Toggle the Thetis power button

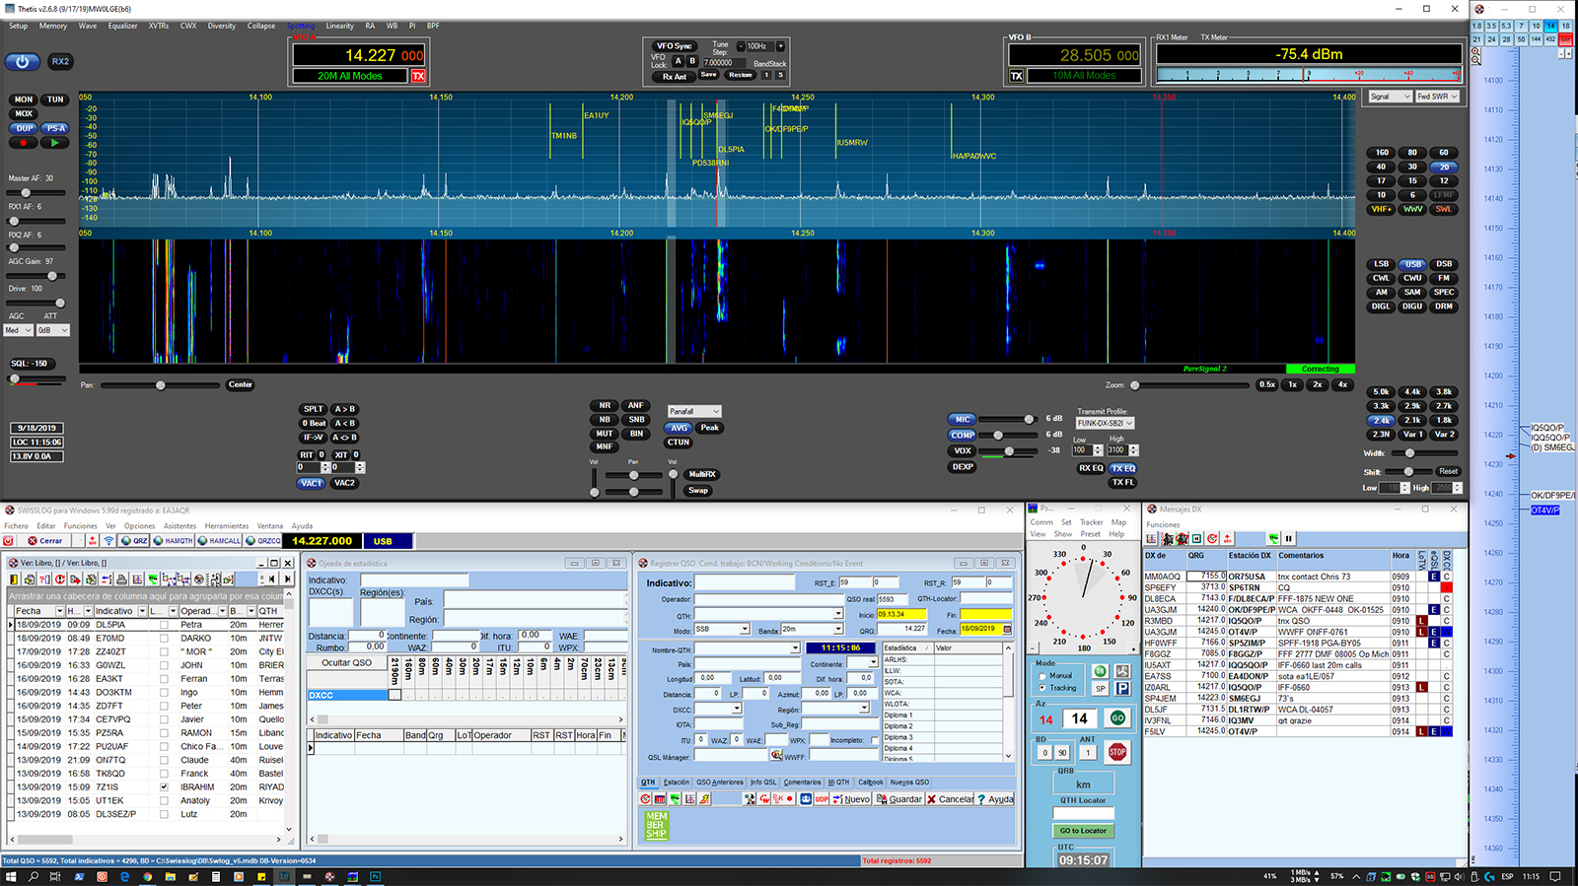(x=22, y=61)
